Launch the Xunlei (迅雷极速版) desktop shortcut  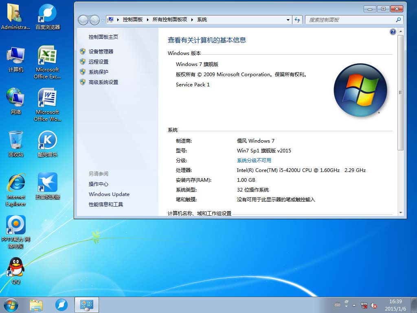coord(48,186)
